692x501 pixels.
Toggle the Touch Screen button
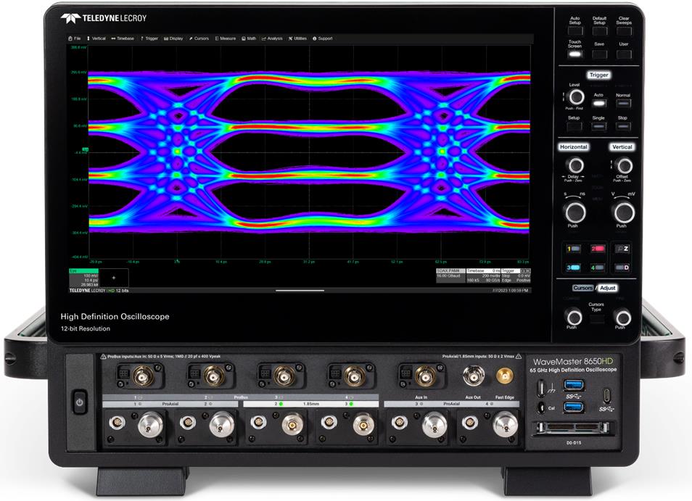pos(574,54)
